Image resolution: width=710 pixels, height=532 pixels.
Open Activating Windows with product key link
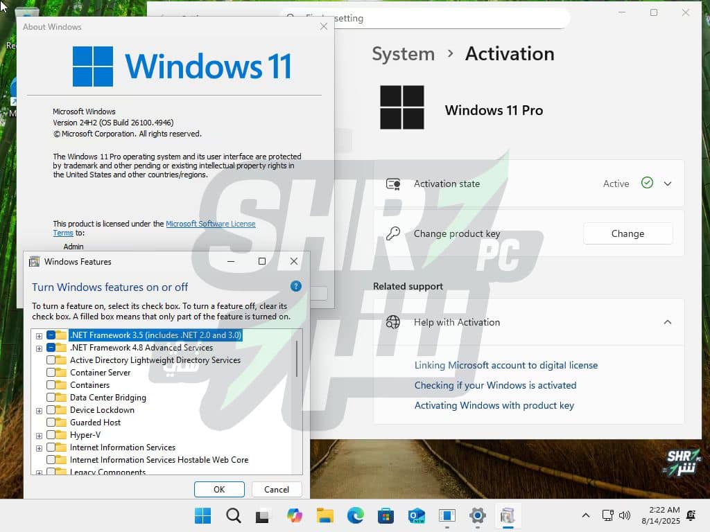tap(494, 405)
